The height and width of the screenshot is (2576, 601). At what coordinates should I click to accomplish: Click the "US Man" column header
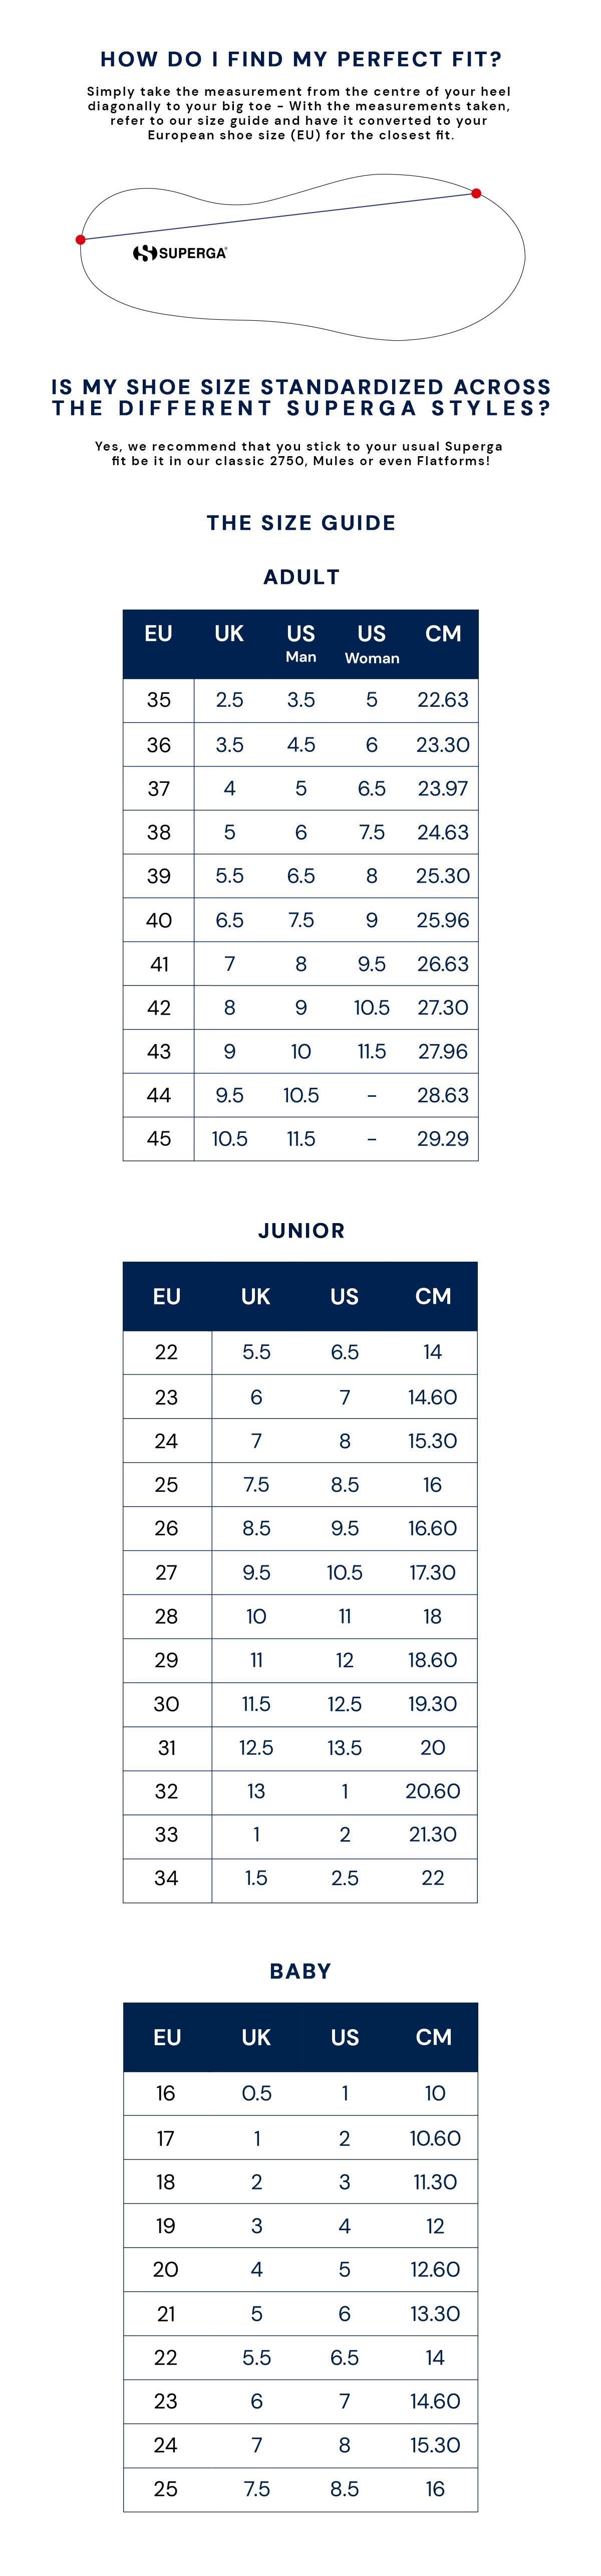click(300, 643)
